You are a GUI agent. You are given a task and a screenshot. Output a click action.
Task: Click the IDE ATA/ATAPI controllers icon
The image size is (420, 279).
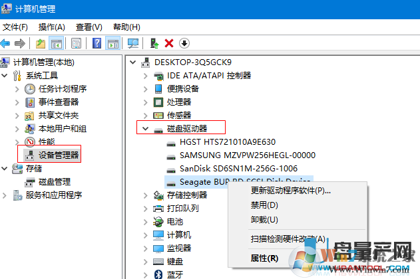(x=158, y=76)
